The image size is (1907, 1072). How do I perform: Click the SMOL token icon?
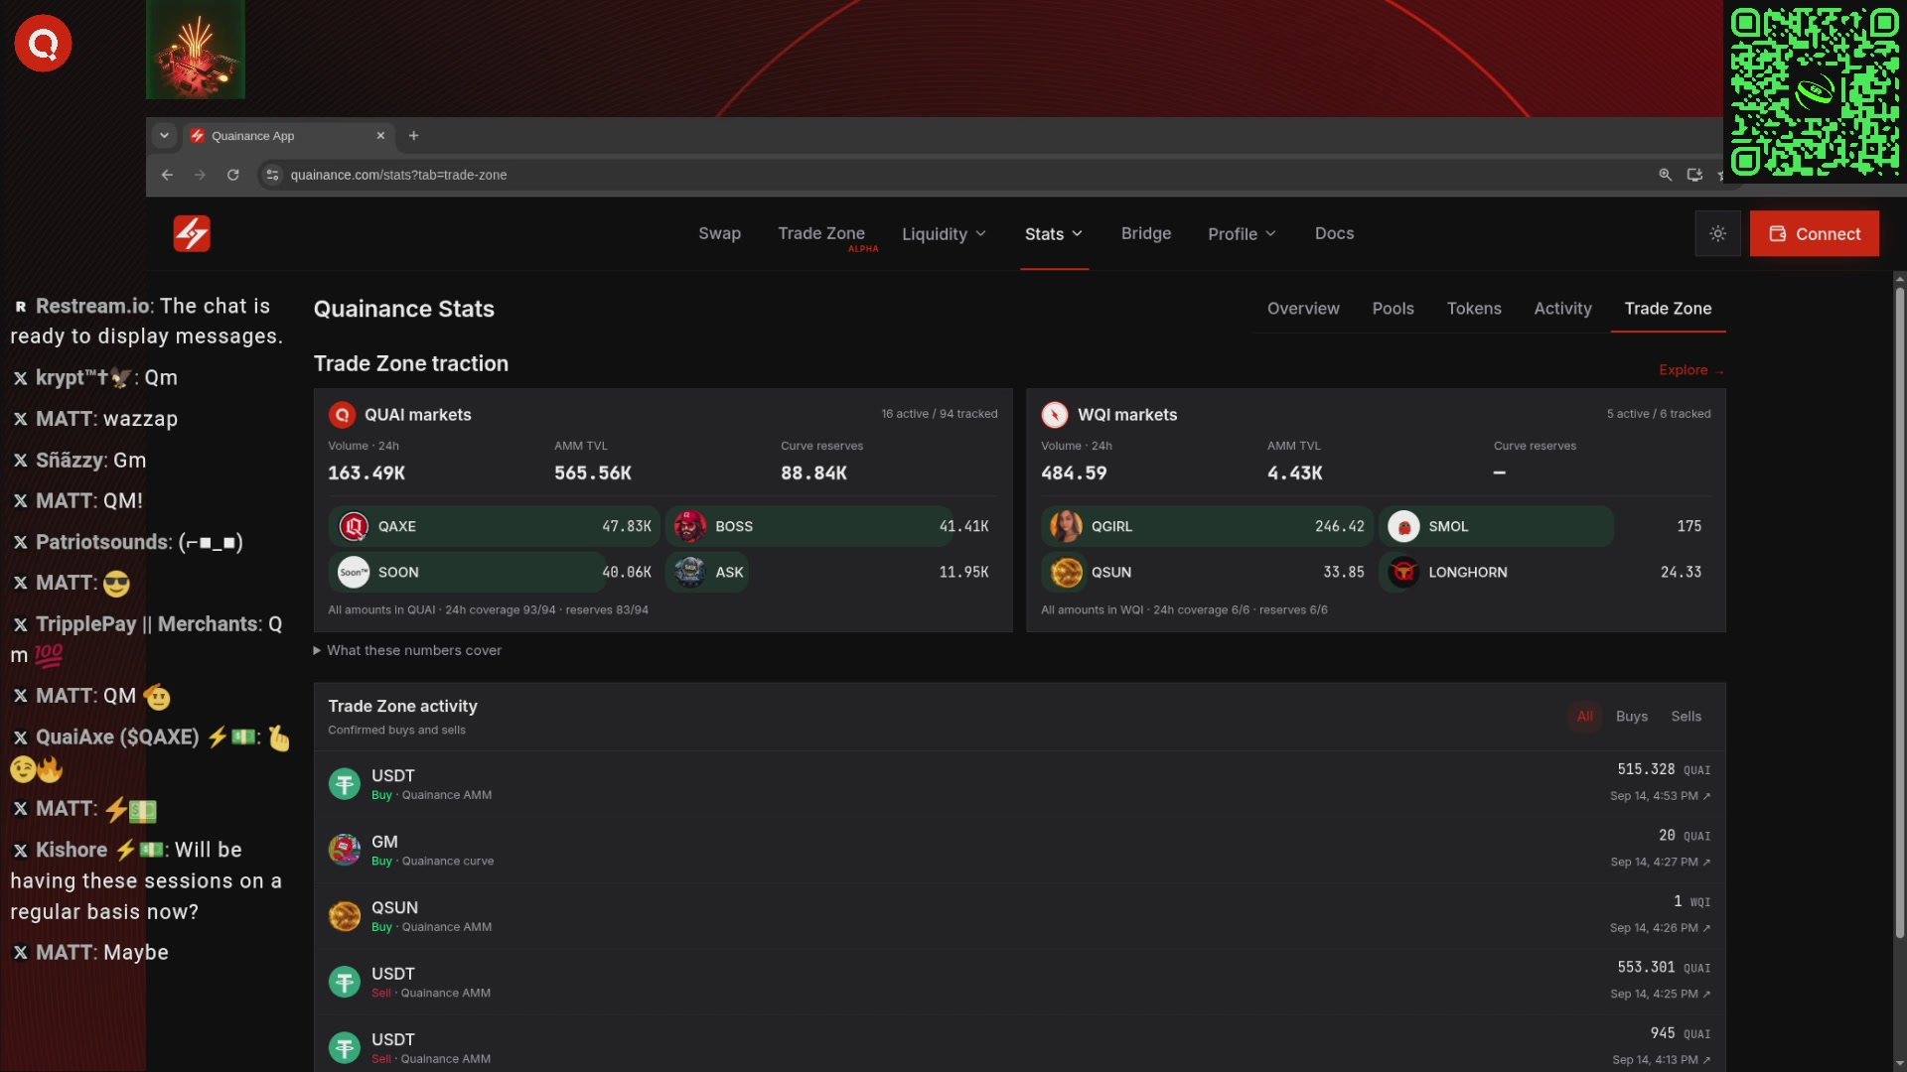[x=1403, y=526]
